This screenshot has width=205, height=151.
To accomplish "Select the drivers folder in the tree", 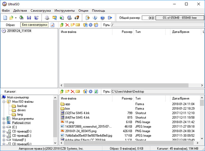I will tap(21, 110).
